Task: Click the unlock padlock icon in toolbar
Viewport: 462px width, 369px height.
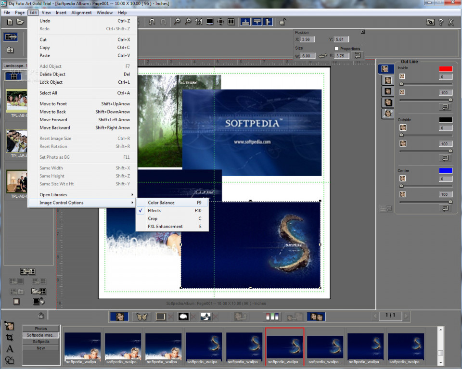Action: click(282, 22)
